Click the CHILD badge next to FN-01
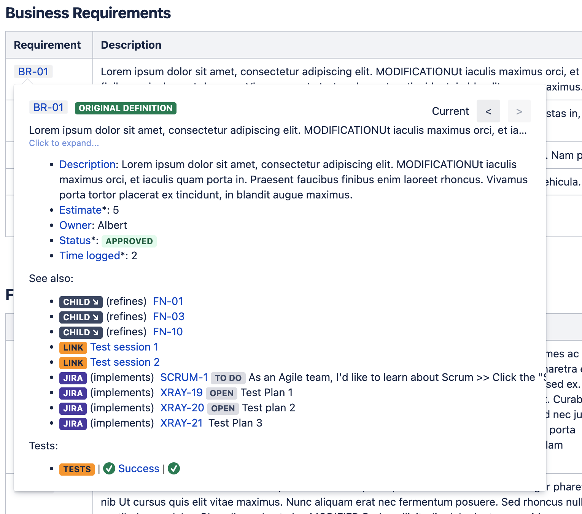The width and height of the screenshot is (582, 514). click(x=81, y=301)
